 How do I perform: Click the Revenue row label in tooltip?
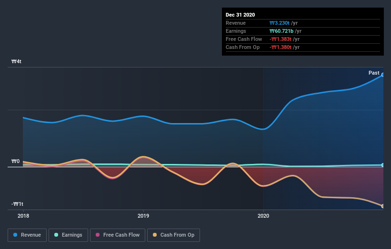(236, 23)
